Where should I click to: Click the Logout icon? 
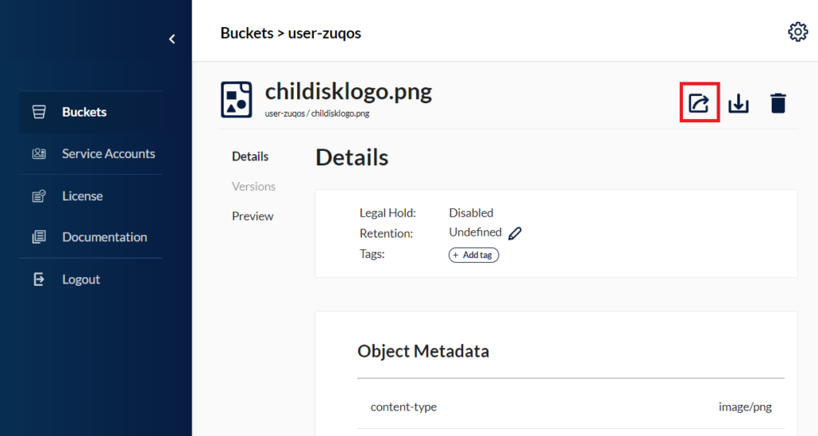click(x=38, y=279)
